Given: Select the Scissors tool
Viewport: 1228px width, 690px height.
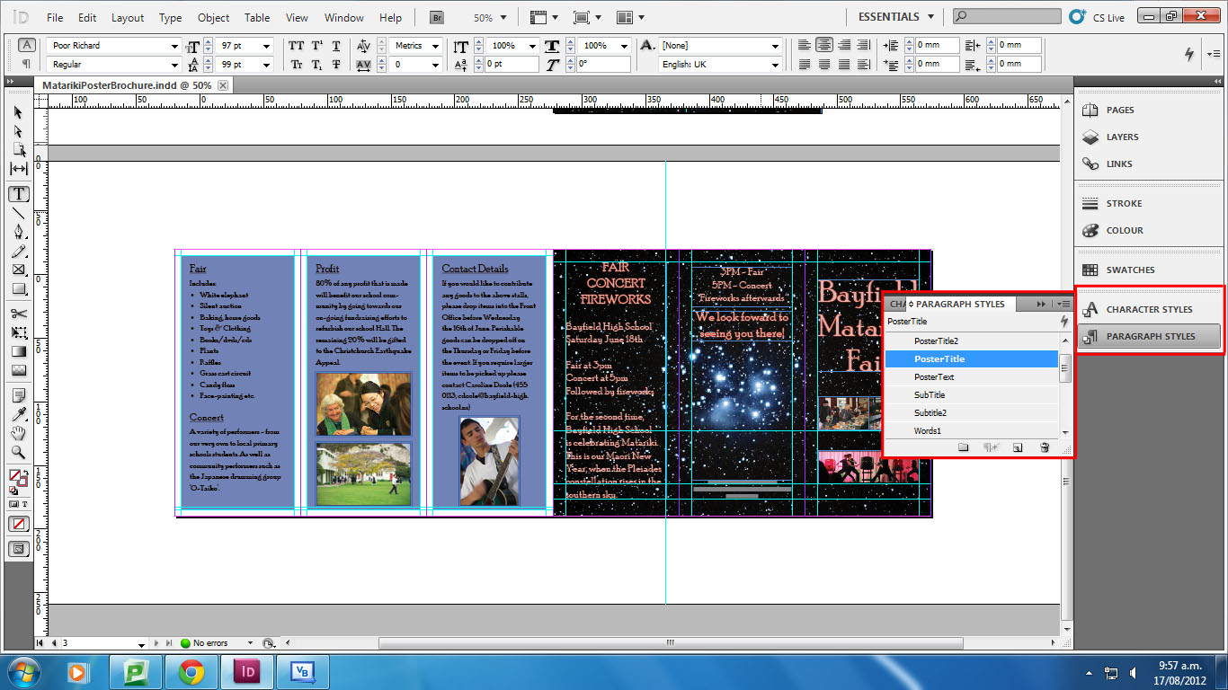Looking at the screenshot, I should 18,314.
